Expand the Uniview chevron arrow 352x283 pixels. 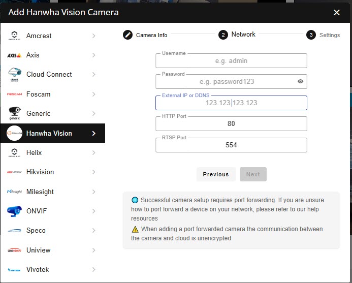(94, 250)
